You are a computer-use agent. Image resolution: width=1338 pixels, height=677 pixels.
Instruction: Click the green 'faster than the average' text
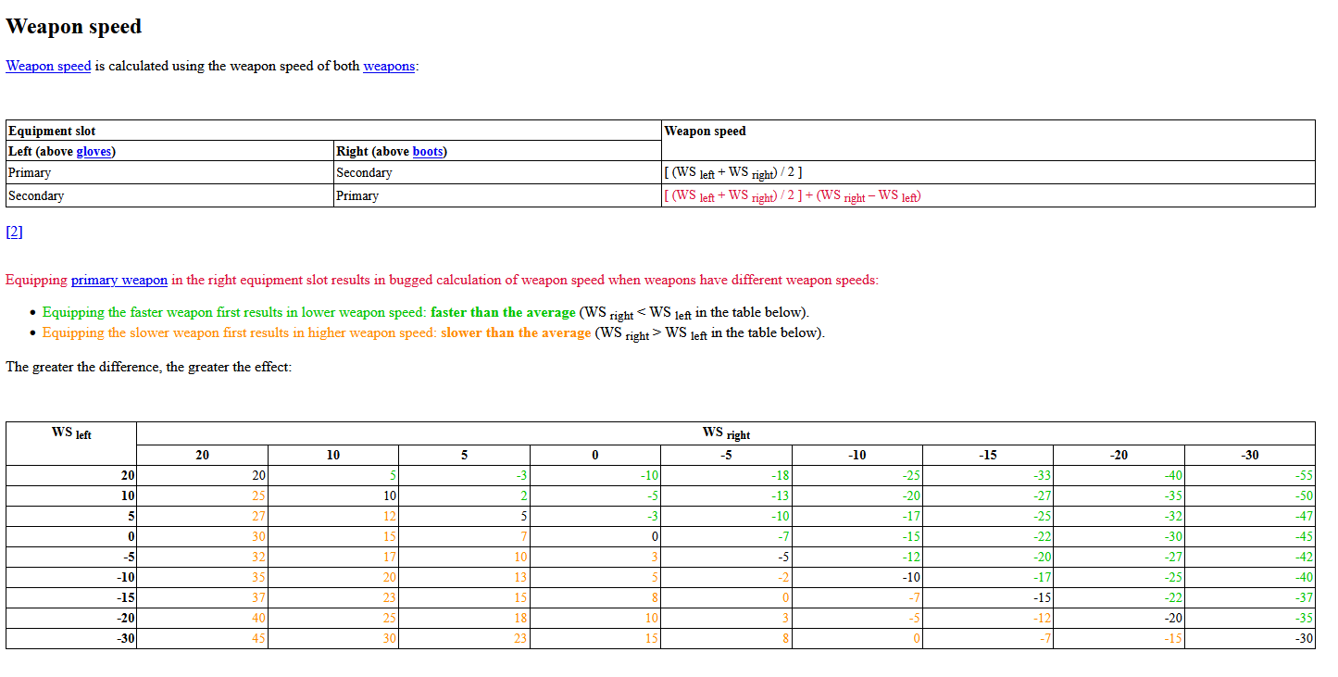503,312
